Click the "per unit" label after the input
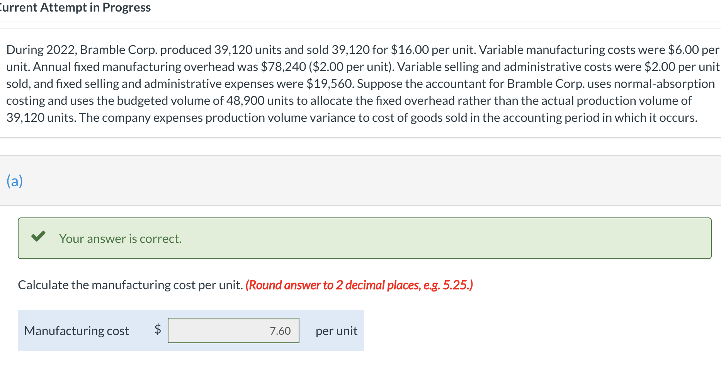Viewport: 721px width, 374px height. coord(336,331)
